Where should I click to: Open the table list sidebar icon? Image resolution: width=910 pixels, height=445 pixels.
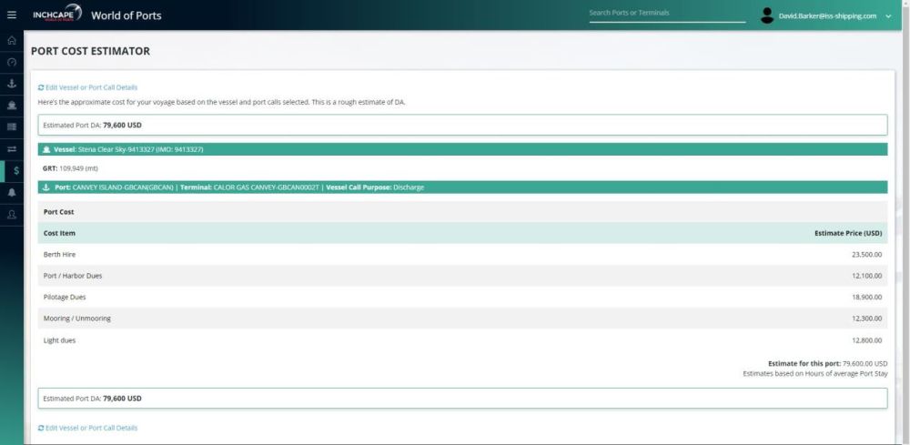pyautogui.click(x=12, y=127)
